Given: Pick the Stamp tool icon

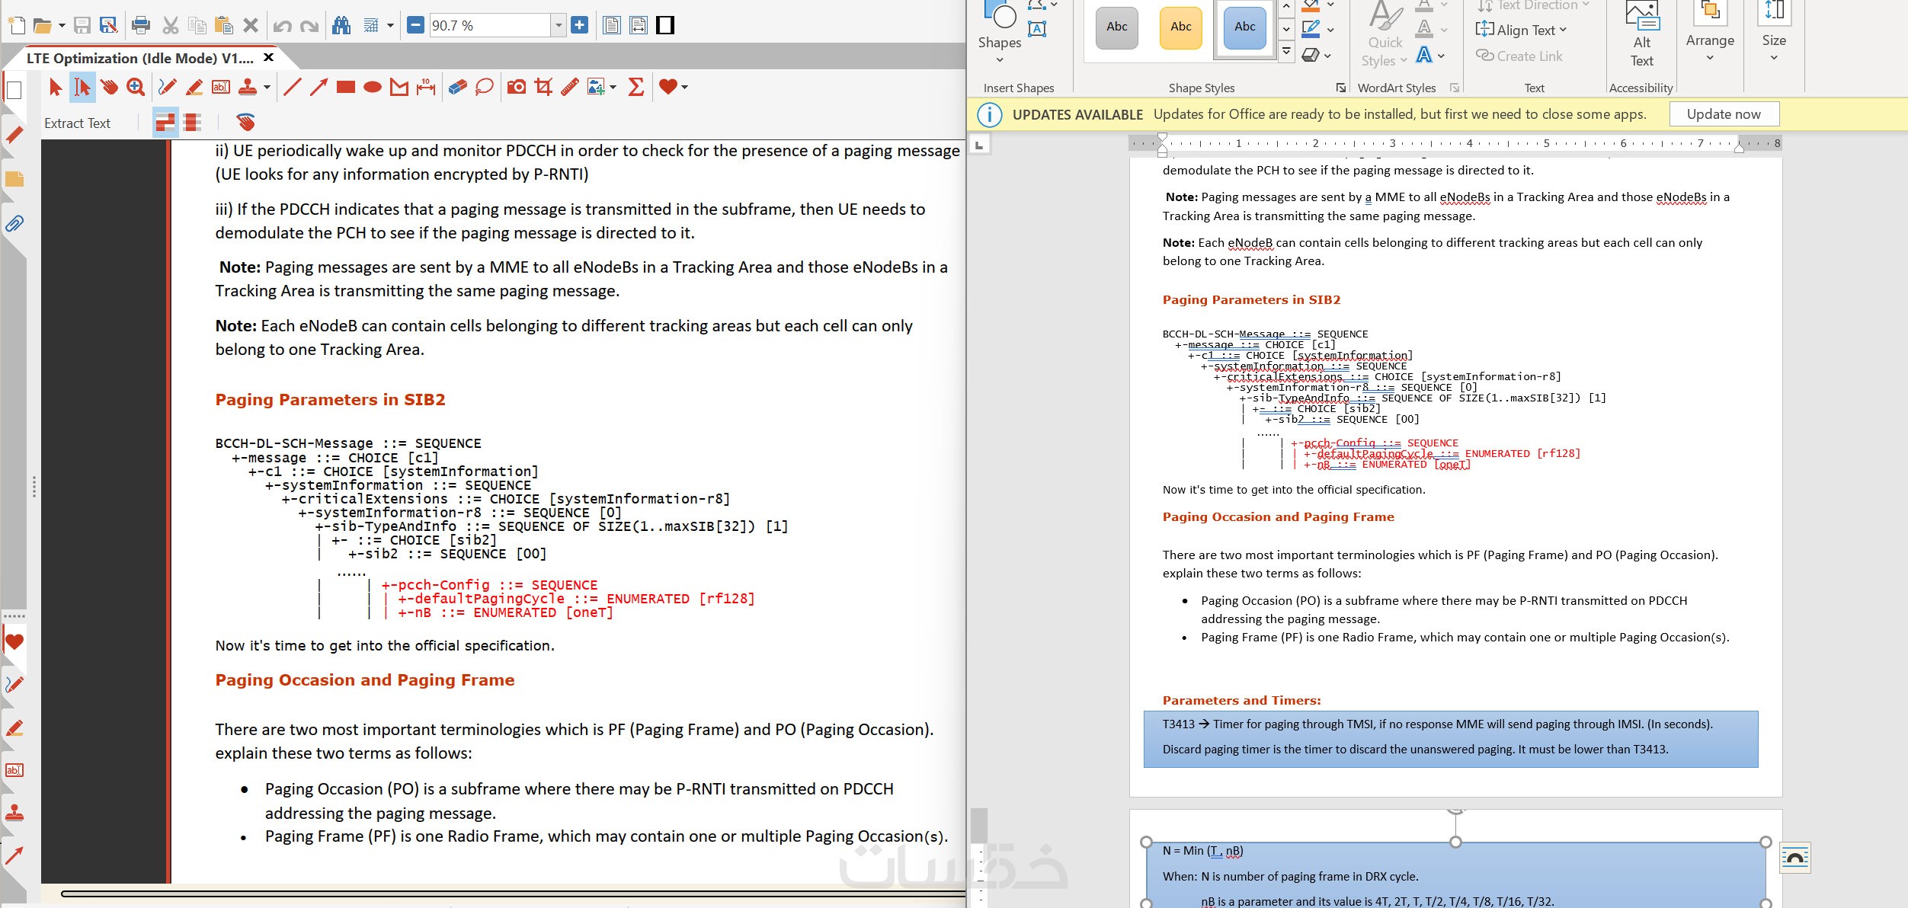Looking at the screenshot, I should (248, 87).
